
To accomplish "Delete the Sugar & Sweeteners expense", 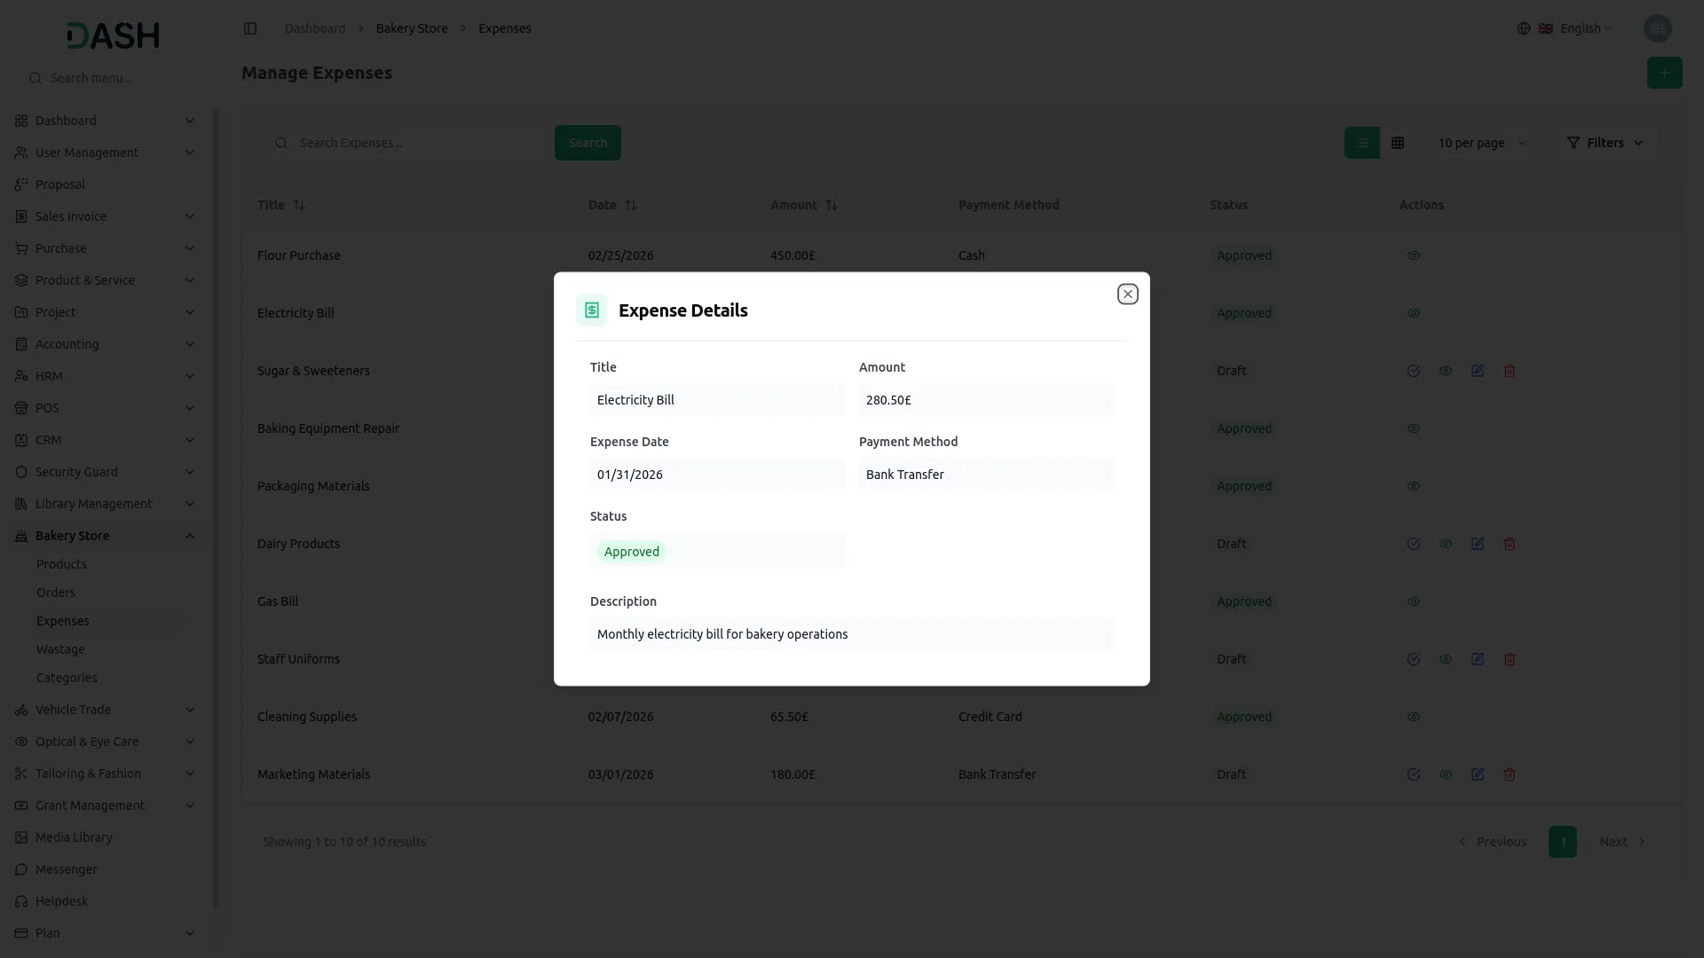I will point(1509,371).
